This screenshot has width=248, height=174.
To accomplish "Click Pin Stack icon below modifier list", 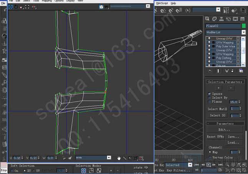I will 210,71.
